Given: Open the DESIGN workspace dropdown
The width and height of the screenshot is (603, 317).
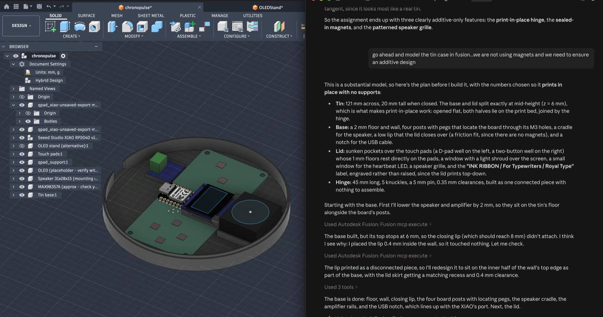Looking at the screenshot, I should (x=22, y=26).
